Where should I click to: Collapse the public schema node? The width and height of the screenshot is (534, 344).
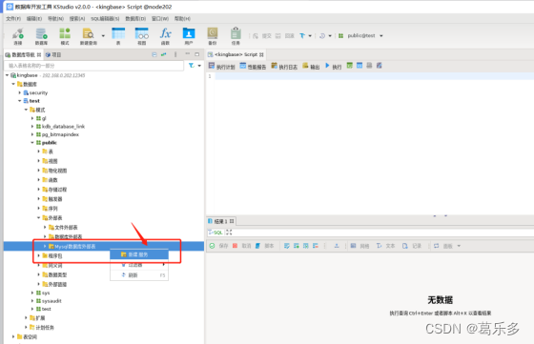(32, 143)
